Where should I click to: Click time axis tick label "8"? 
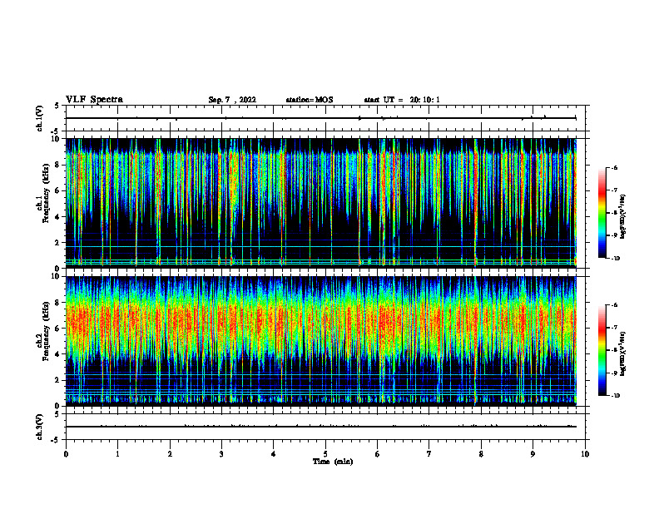point(481,454)
